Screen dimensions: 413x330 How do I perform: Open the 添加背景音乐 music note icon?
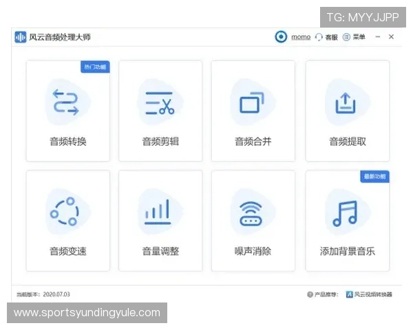(346, 213)
